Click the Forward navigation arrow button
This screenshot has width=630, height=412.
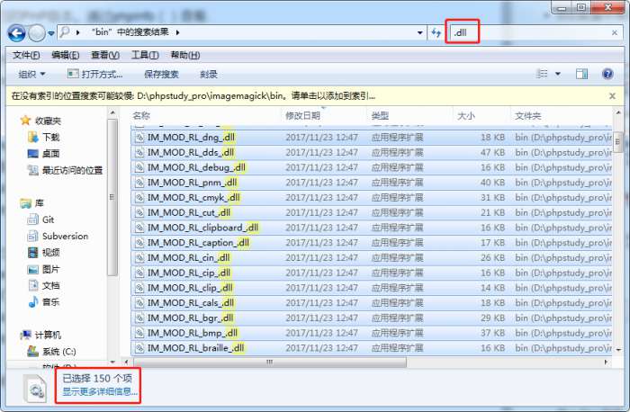point(37,33)
